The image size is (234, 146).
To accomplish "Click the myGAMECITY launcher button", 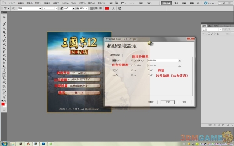I will [79, 80].
